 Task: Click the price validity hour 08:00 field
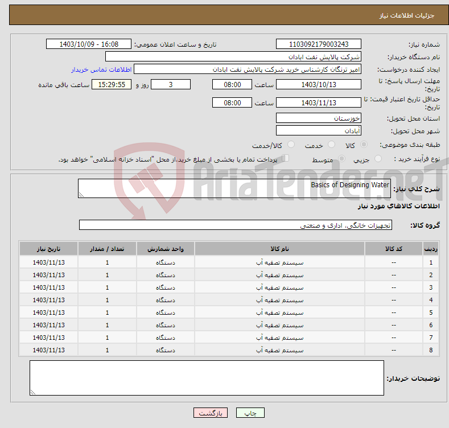pyautogui.click(x=232, y=102)
